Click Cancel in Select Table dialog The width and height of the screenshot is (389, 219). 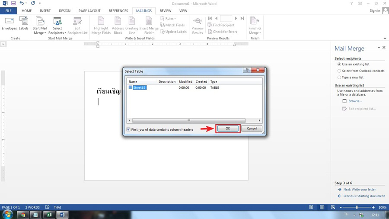point(252,129)
